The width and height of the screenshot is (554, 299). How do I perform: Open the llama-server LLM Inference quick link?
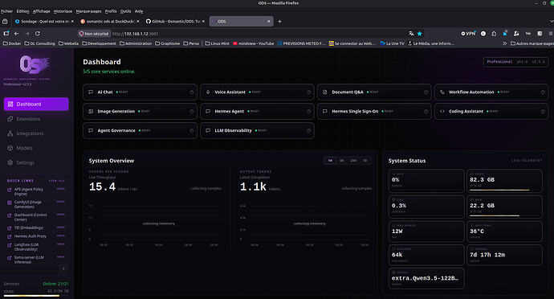pyautogui.click(x=36, y=260)
